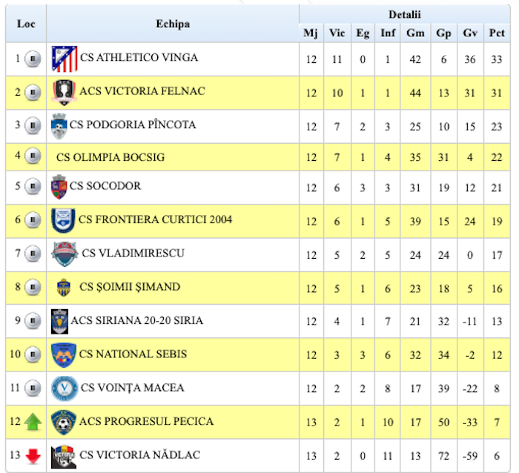Click the grey position marker for rank 1
The height and width of the screenshot is (473, 519).
(x=33, y=58)
